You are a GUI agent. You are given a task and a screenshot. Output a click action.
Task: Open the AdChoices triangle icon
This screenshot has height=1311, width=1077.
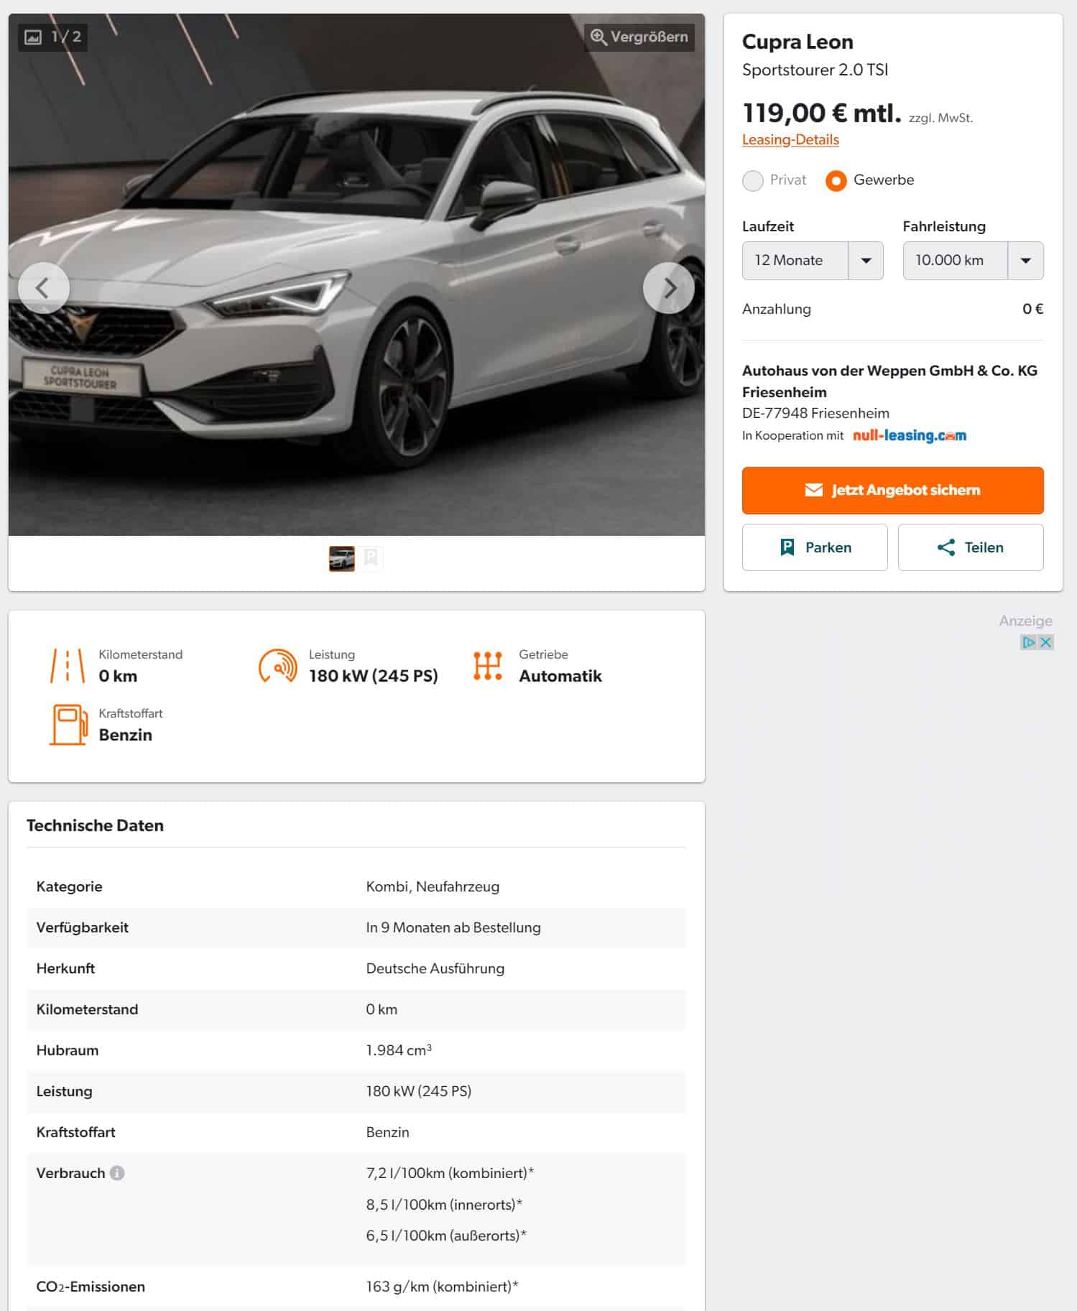pos(1029,642)
